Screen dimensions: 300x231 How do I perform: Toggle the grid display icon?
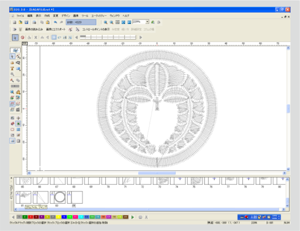117,22
